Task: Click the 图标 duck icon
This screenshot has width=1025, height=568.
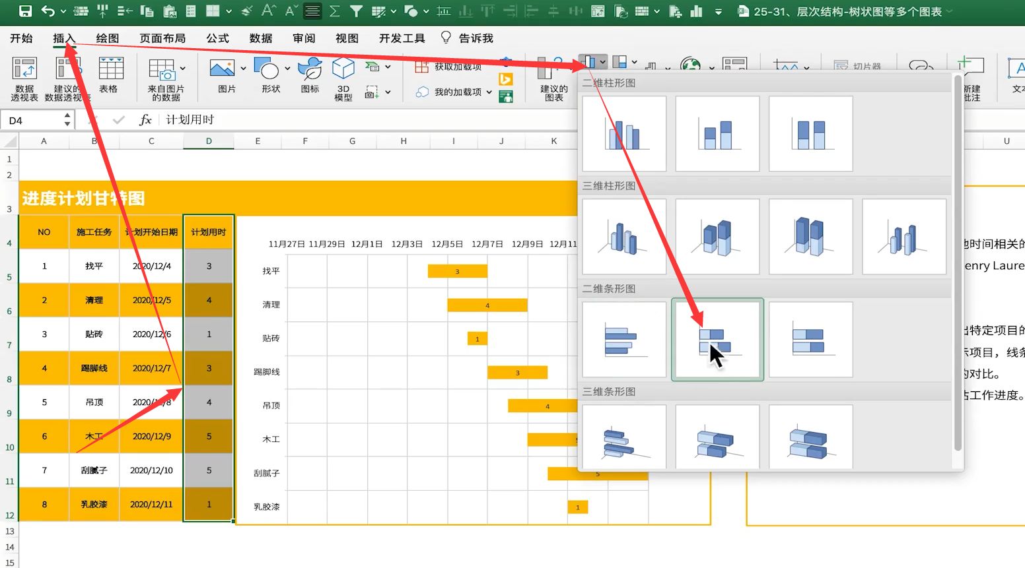Action: (x=310, y=79)
